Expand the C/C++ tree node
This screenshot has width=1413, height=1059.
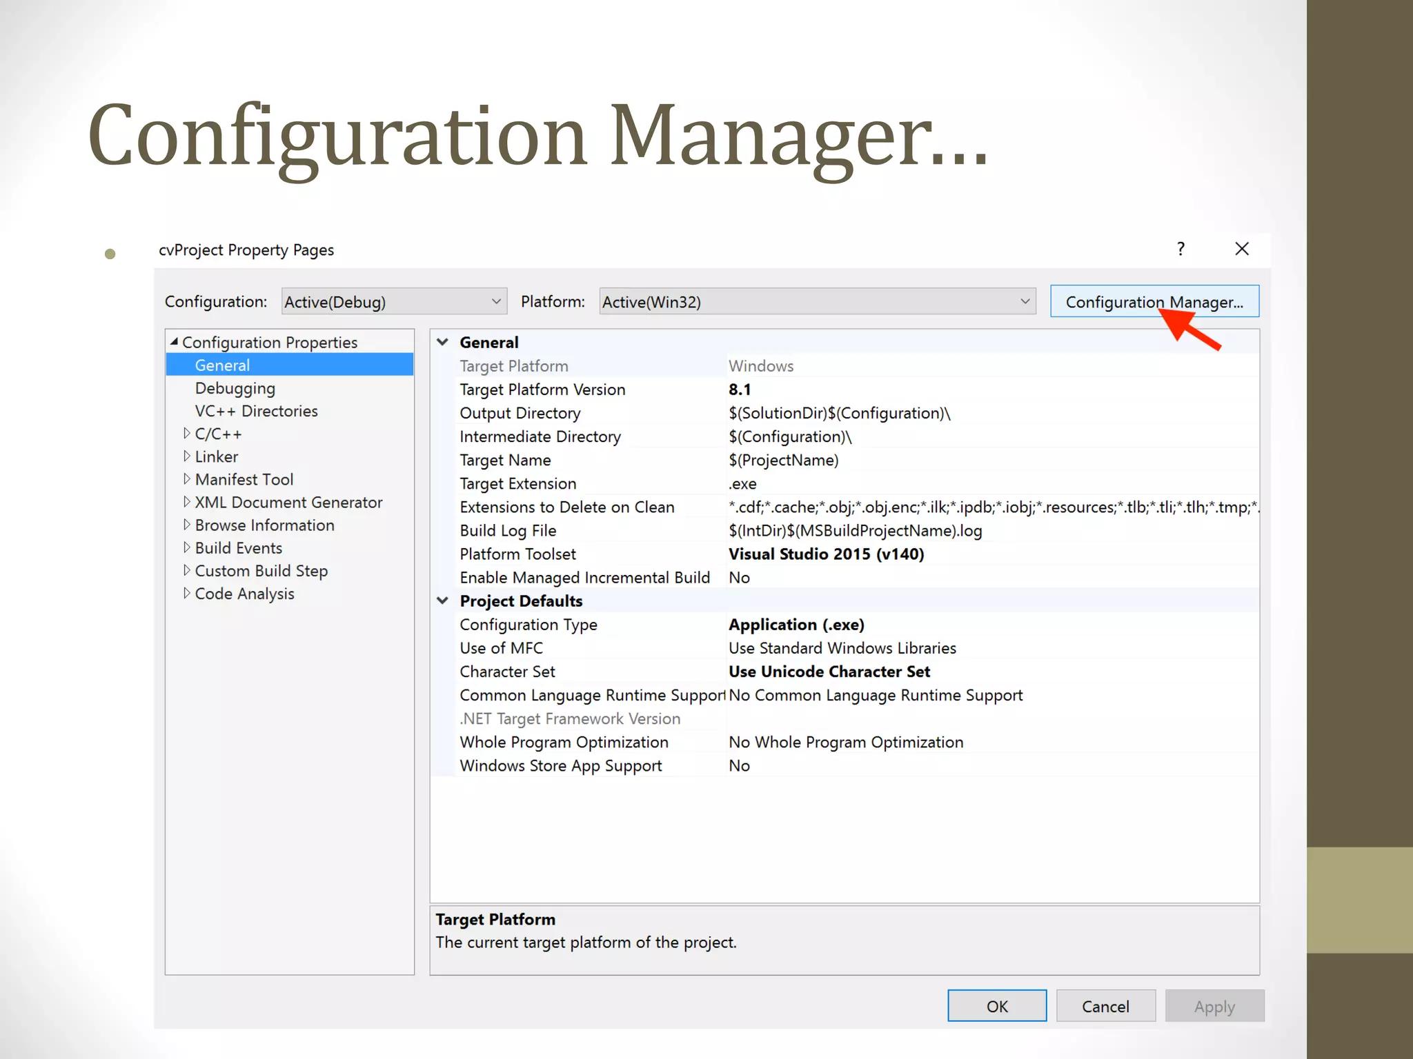[x=187, y=434]
